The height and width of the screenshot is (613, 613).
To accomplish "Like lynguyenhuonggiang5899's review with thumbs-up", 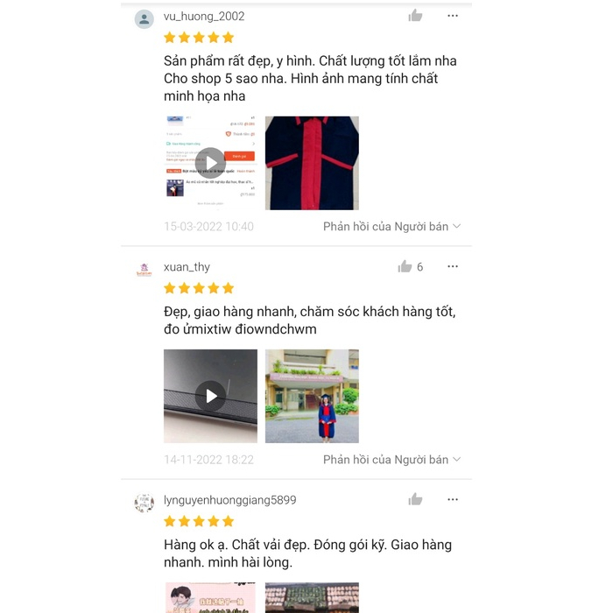I will click(x=415, y=499).
